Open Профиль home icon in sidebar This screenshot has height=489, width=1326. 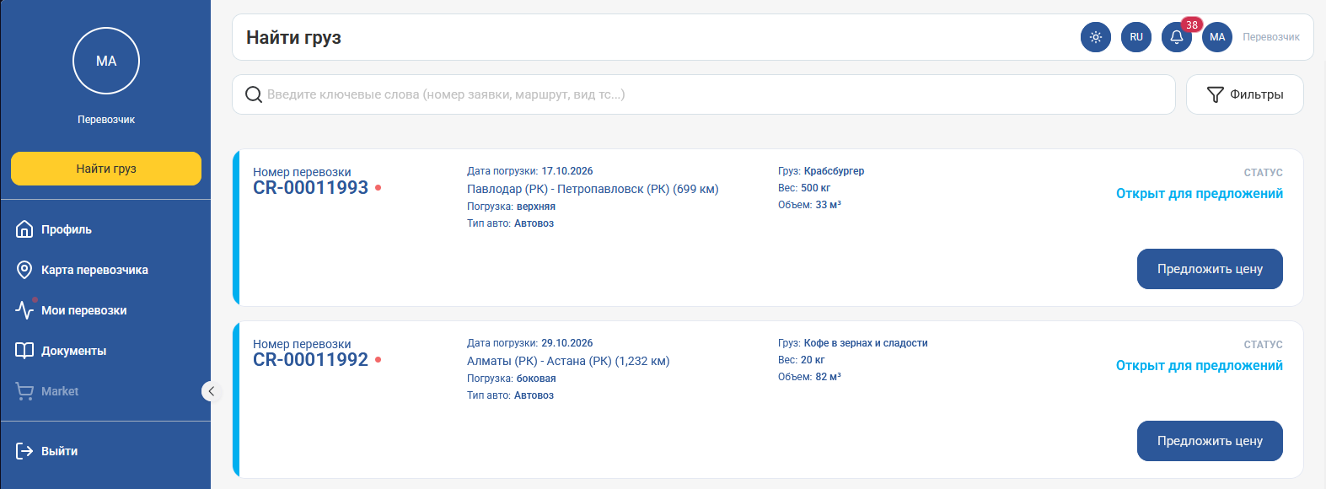24,229
